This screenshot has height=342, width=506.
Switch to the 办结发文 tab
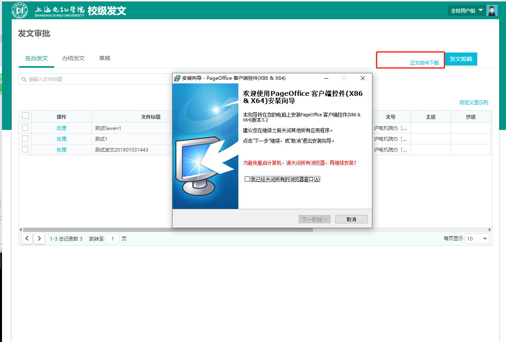(x=73, y=59)
